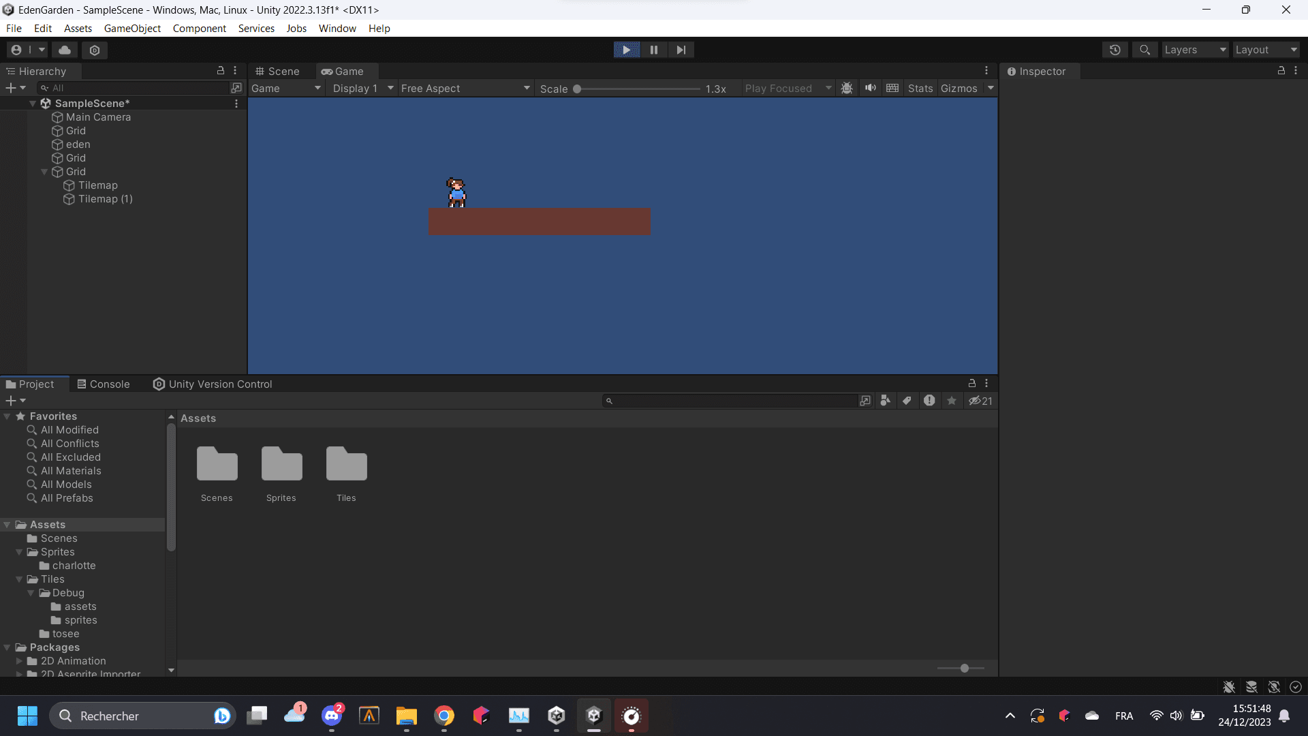Select Main Camera in Hierarchy
Viewport: 1308px width, 736px height.
98,117
